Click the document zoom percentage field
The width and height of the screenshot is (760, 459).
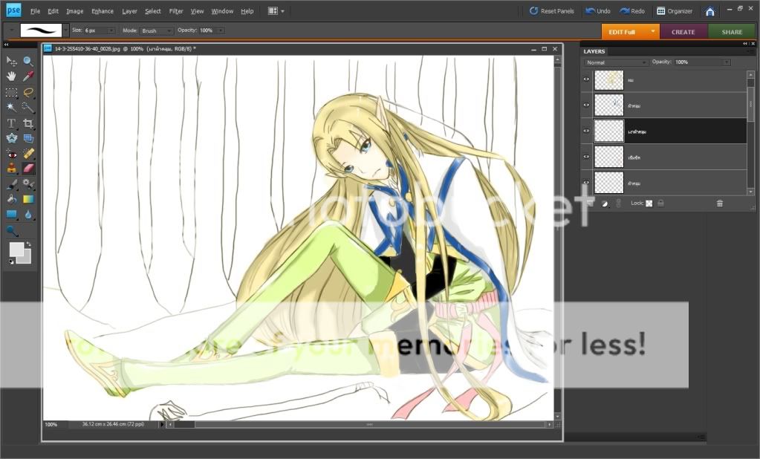coord(51,425)
